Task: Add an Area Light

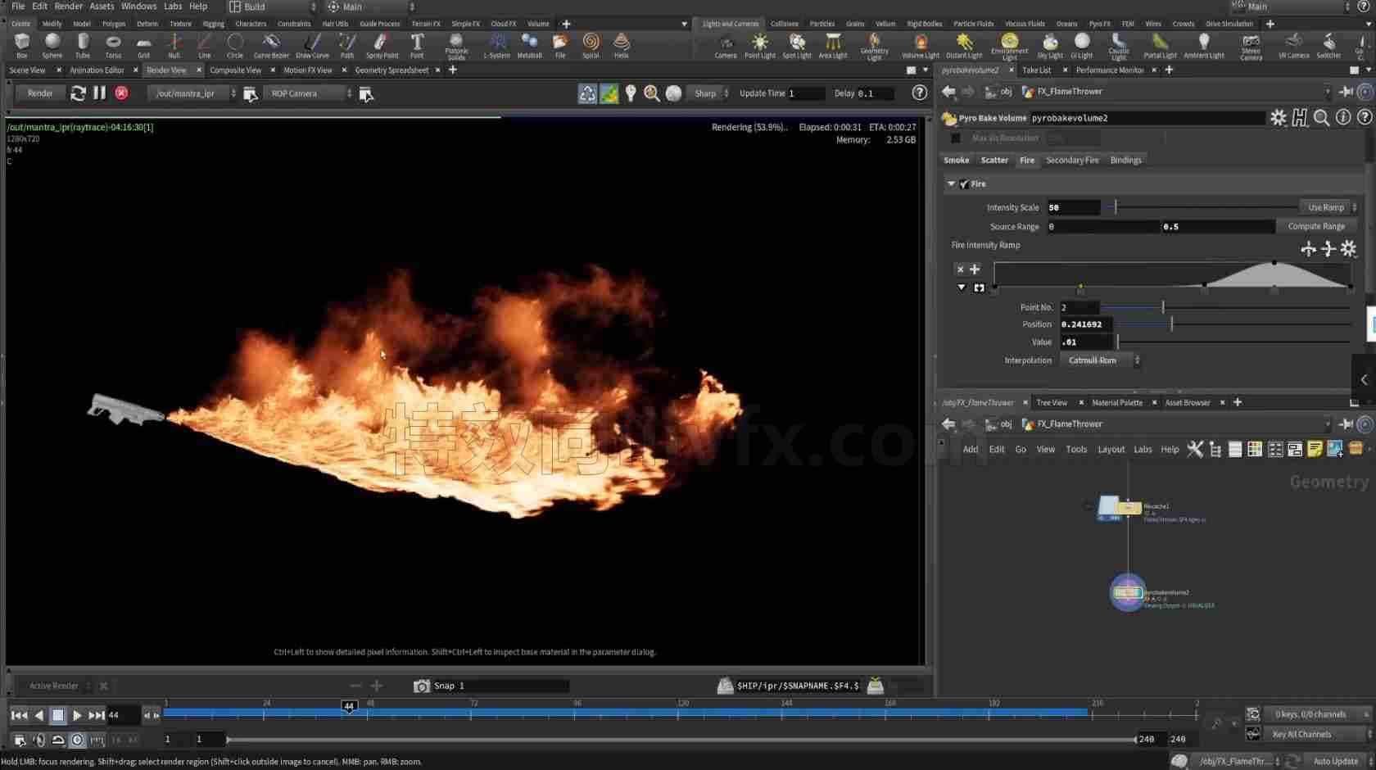Action: coord(833,46)
